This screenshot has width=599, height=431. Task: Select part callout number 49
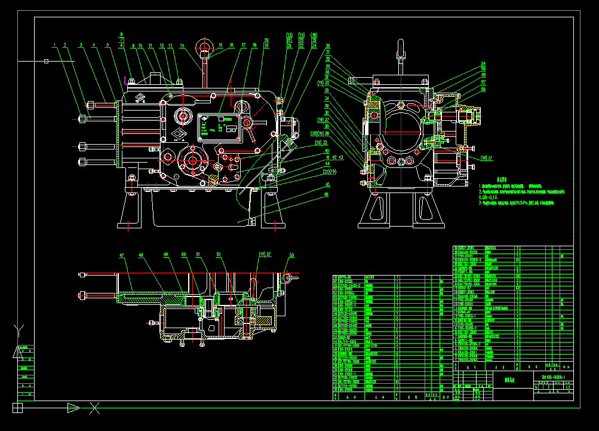coord(166,254)
